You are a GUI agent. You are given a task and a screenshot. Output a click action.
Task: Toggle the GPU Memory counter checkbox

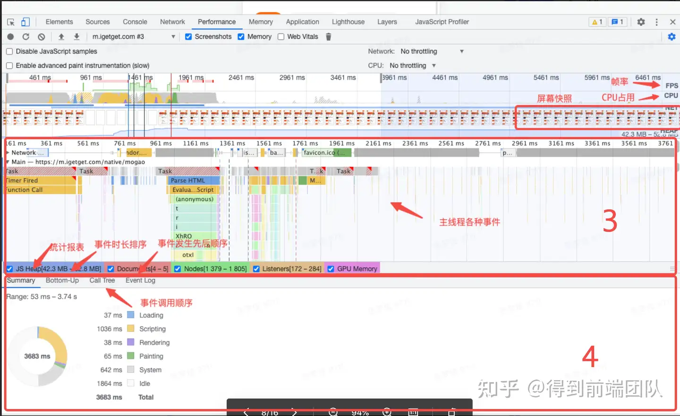click(x=331, y=269)
